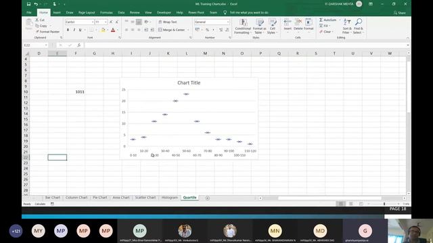Apply Bold formatting
Viewport: 433px width, 243px height.
(x=68, y=30)
